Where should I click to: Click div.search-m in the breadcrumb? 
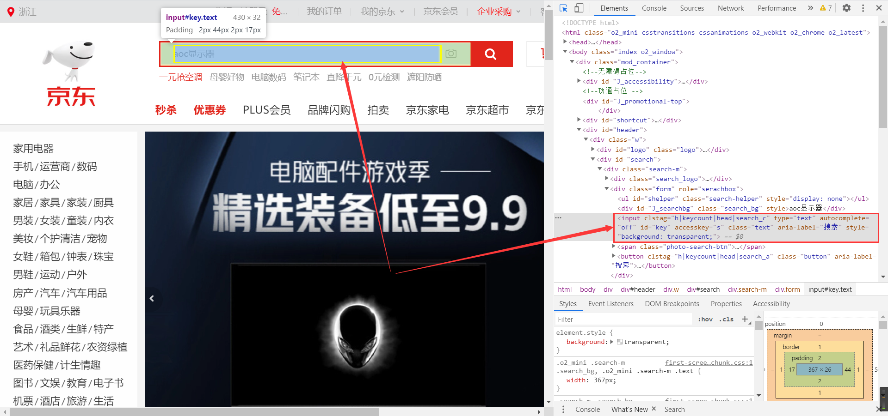pyautogui.click(x=747, y=289)
